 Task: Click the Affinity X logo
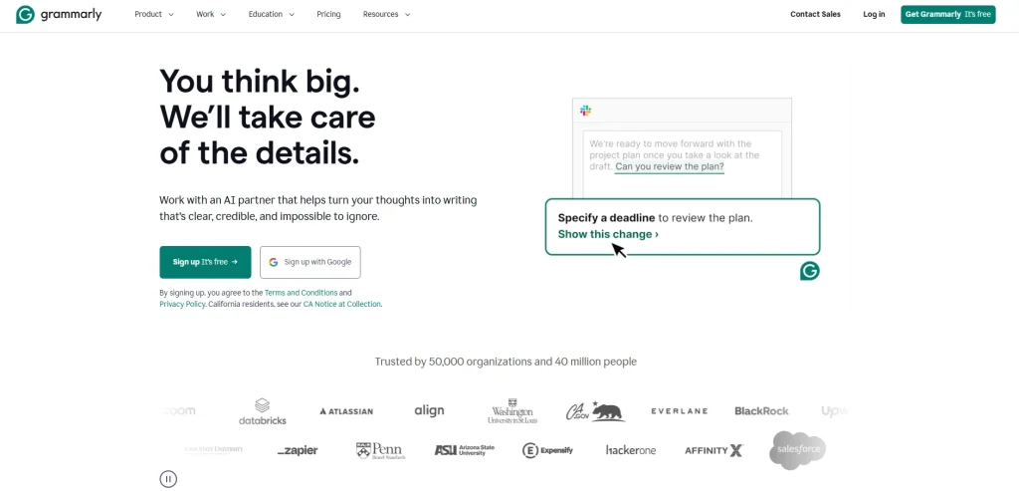713,450
